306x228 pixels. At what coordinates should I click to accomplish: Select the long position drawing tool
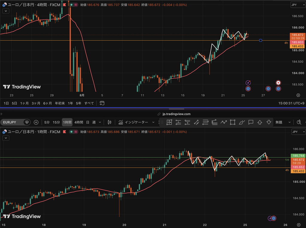coord(178,122)
